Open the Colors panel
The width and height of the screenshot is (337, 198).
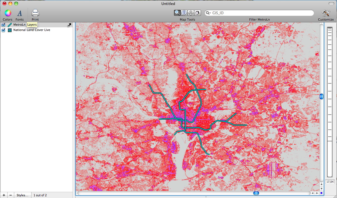pyautogui.click(x=8, y=13)
